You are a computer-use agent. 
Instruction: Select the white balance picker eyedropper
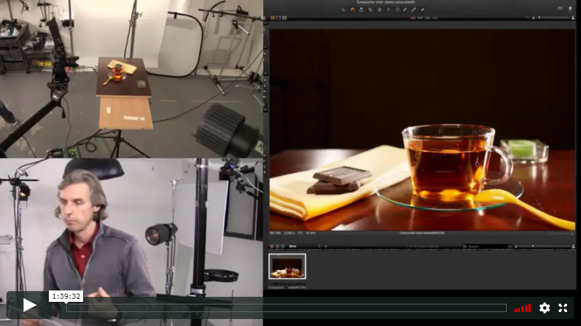pos(405,10)
